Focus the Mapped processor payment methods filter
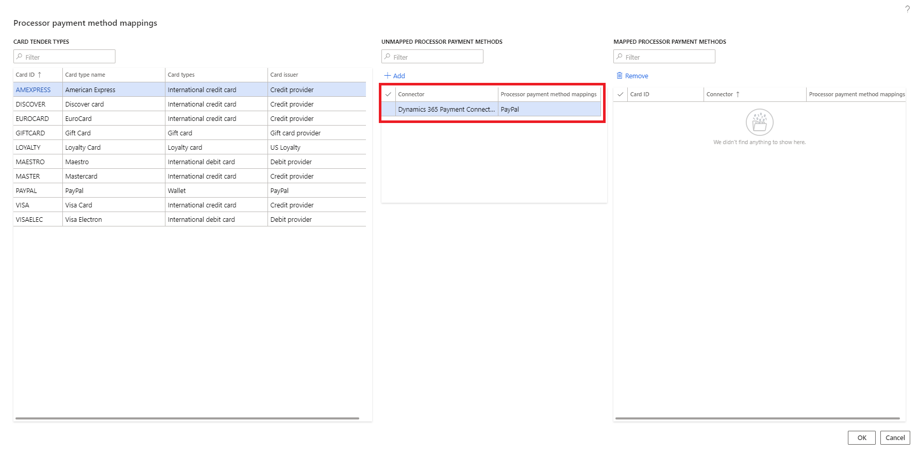 coord(664,57)
